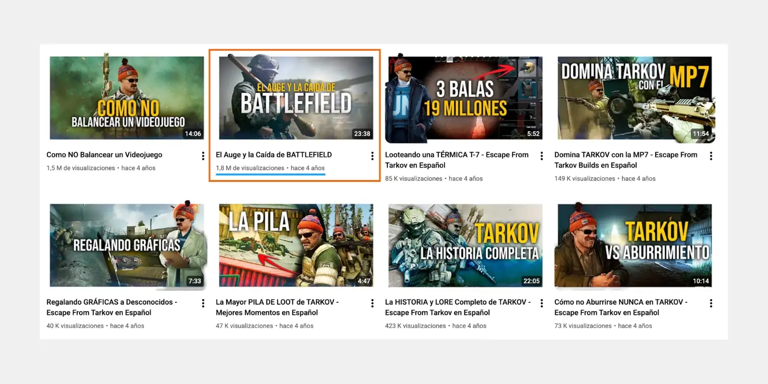Image resolution: width=768 pixels, height=384 pixels.
Task: Play the 3 Balas 19 Millones thumbnail
Action: [465, 98]
